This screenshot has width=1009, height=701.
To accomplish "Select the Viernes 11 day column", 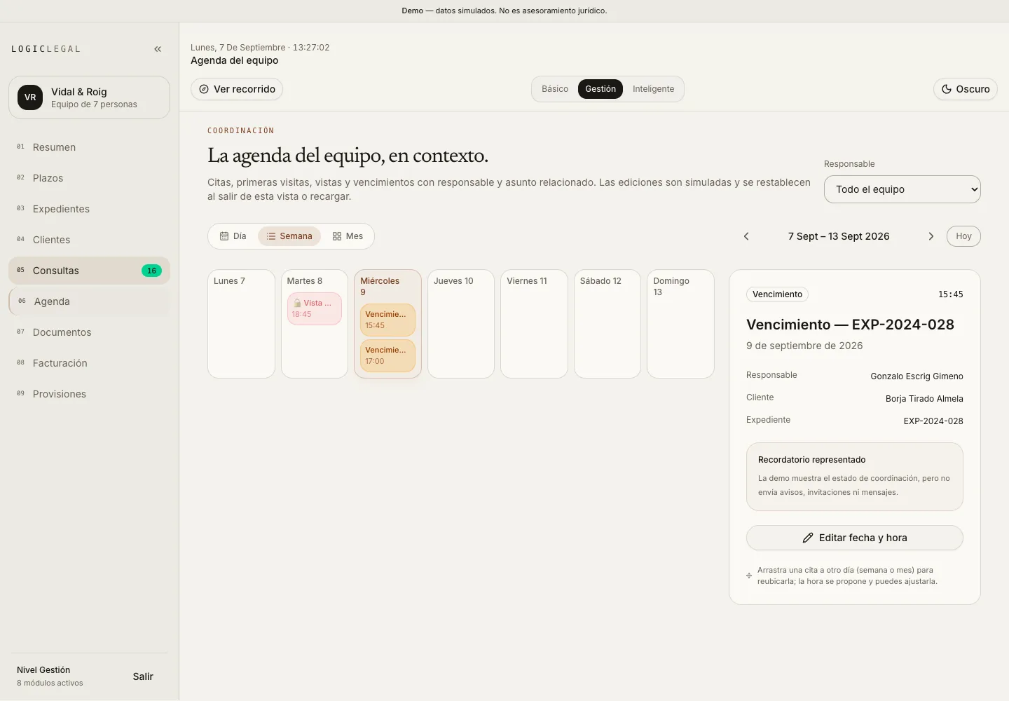I will (x=534, y=324).
